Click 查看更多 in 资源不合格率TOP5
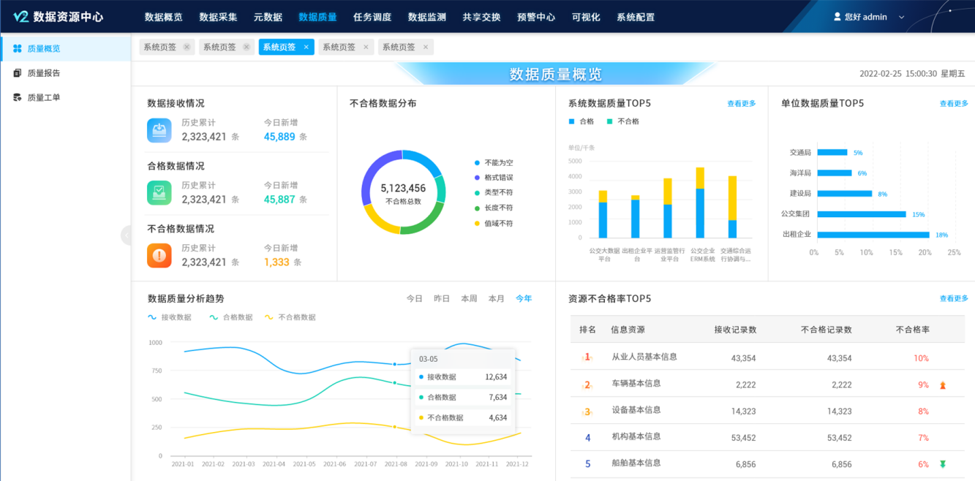The height and width of the screenshot is (481, 975). click(x=954, y=298)
